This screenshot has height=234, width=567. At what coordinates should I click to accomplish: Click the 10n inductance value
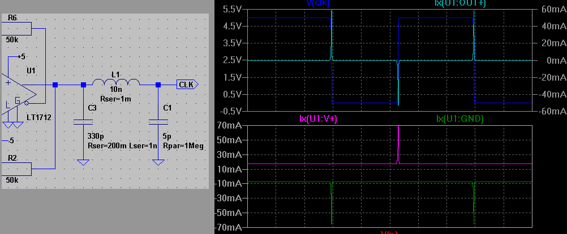point(115,90)
